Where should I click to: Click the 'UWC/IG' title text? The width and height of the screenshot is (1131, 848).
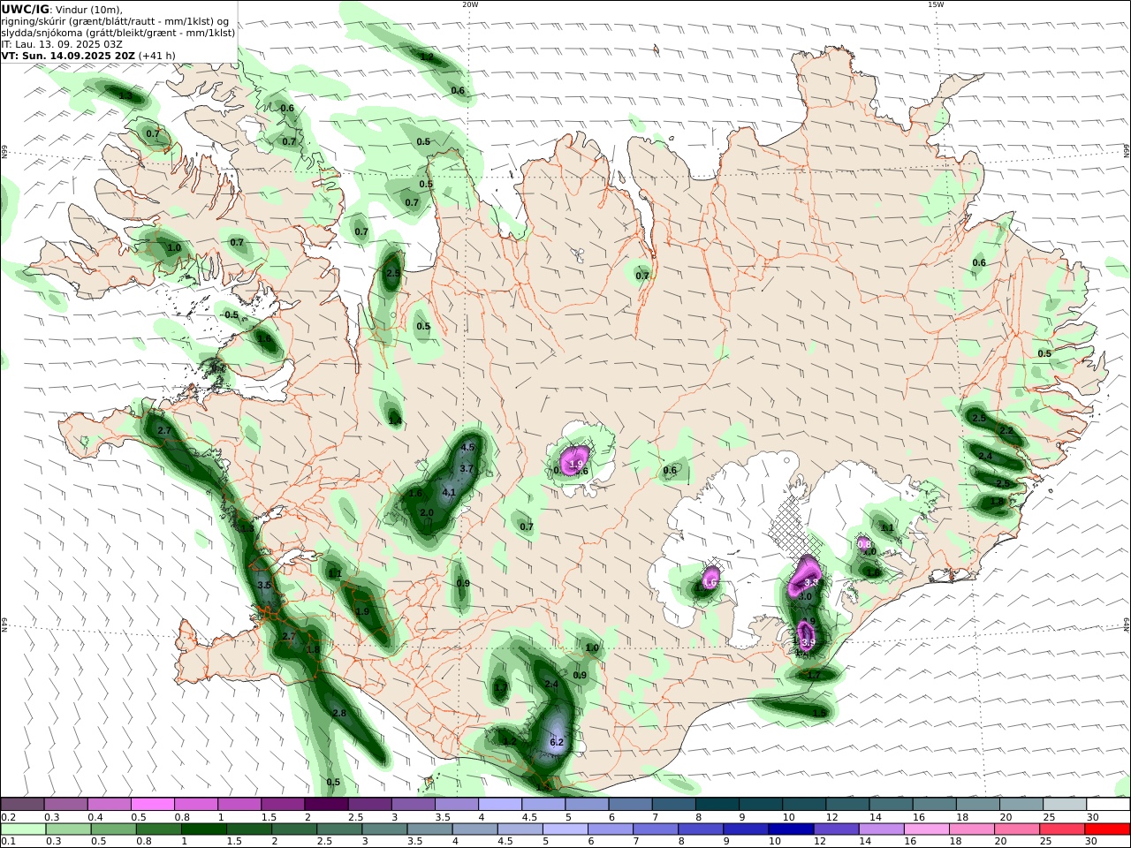[26, 9]
